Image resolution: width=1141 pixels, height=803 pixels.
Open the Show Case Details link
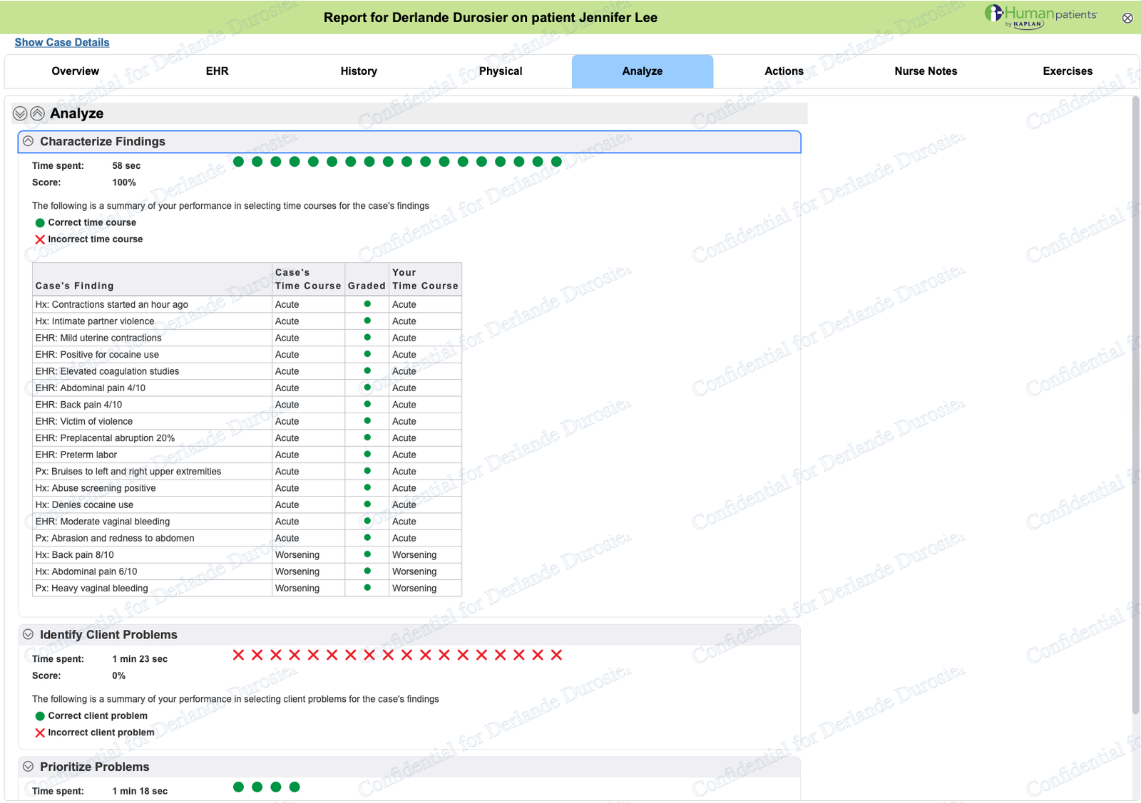point(62,42)
